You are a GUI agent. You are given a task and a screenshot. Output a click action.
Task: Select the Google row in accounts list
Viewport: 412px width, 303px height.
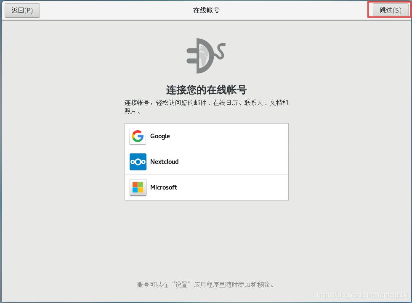[206, 136]
